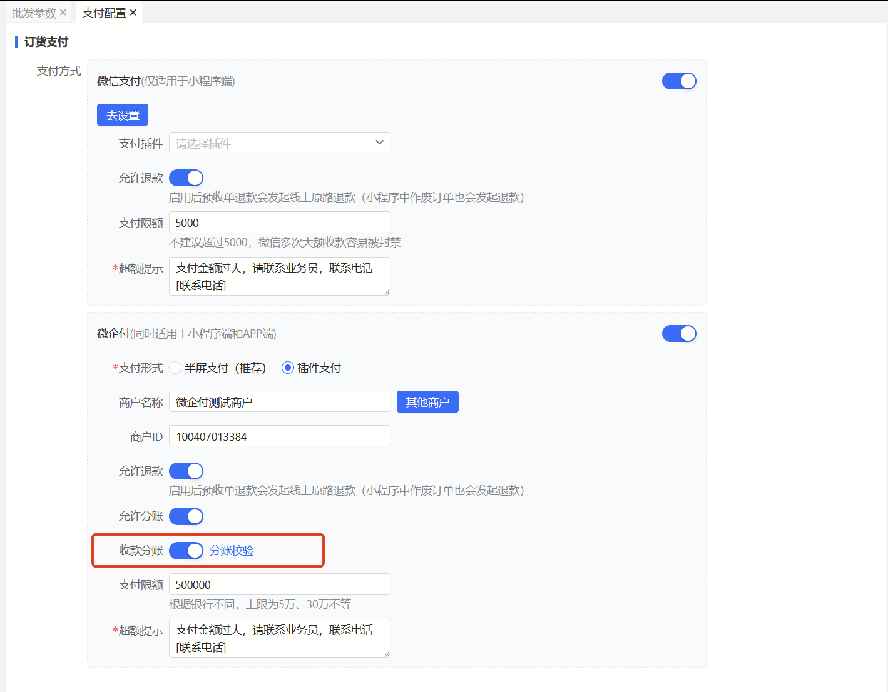Edit the 微信支付 超额提示 textarea
The height and width of the screenshot is (692, 888).
(280, 276)
